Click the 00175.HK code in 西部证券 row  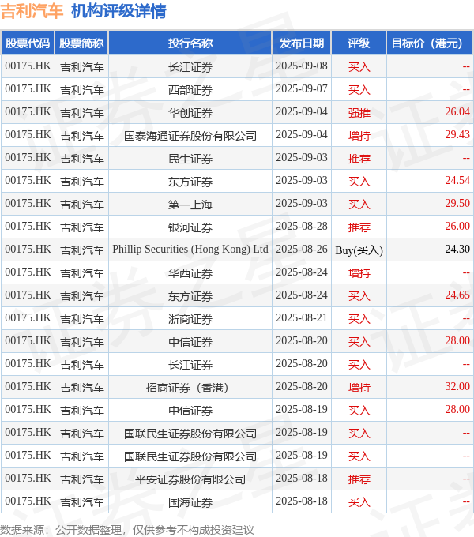28,88
